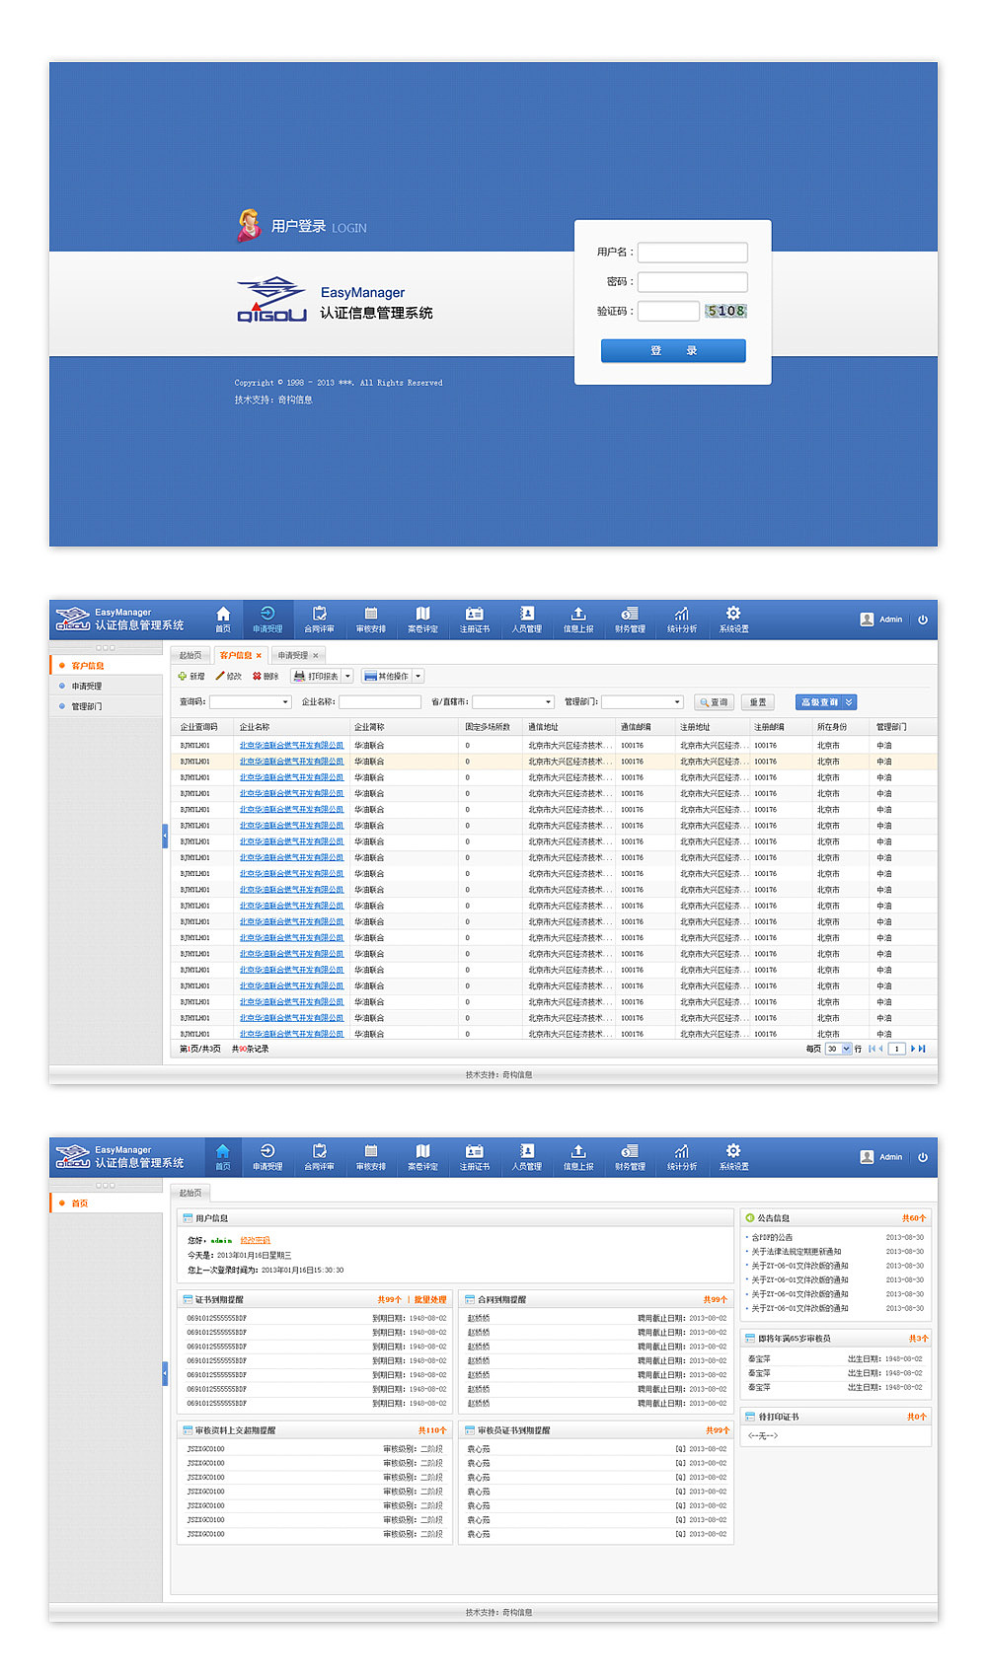Viewport: 987px width, 1677px height.
Task: Close the 客户信息 tab
Action: [x=259, y=655]
